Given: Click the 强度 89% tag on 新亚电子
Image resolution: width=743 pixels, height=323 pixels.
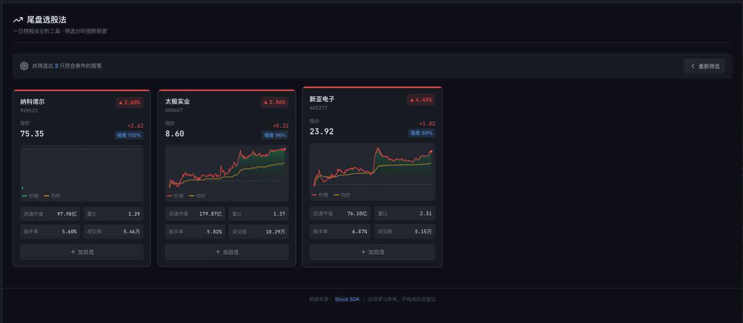Looking at the screenshot, I should coord(421,133).
